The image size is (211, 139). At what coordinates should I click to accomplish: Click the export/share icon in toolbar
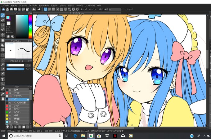7,9
